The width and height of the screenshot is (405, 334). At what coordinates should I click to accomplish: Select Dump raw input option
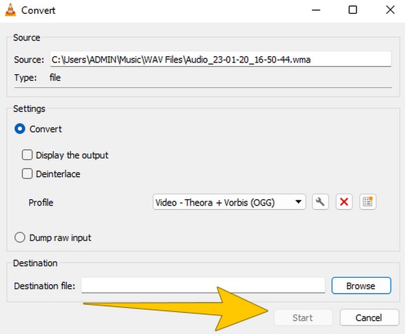pyautogui.click(x=20, y=237)
